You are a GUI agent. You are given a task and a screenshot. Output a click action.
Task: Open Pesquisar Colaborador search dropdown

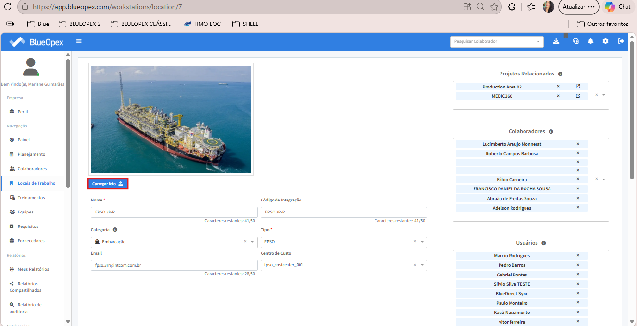point(497,41)
